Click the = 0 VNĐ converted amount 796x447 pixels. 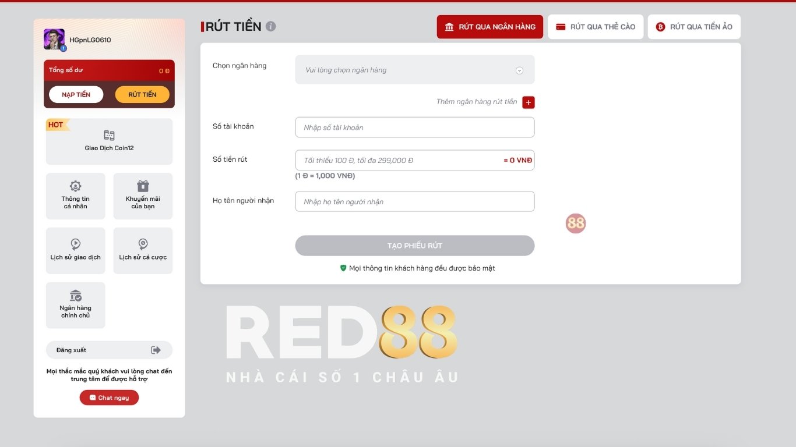(518, 160)
